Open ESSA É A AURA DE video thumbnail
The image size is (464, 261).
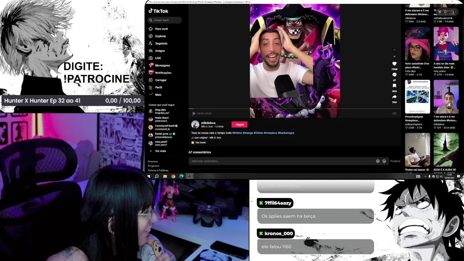[446, 149]
